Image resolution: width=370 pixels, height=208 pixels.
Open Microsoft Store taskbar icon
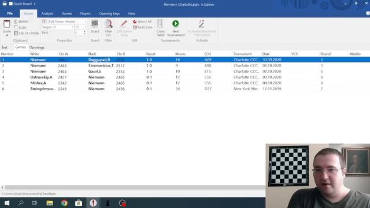click(79, 203)
